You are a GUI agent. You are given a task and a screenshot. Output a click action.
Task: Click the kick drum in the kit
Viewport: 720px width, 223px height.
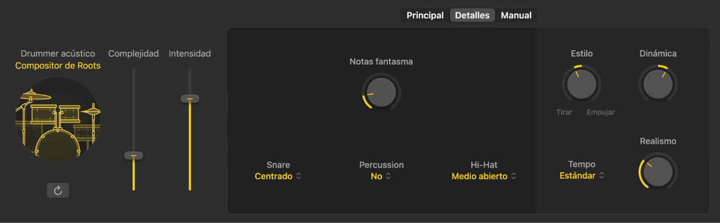(57, 145)
